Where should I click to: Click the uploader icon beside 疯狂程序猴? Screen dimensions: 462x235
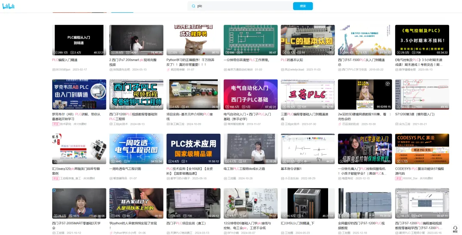[x=168, y=70]
